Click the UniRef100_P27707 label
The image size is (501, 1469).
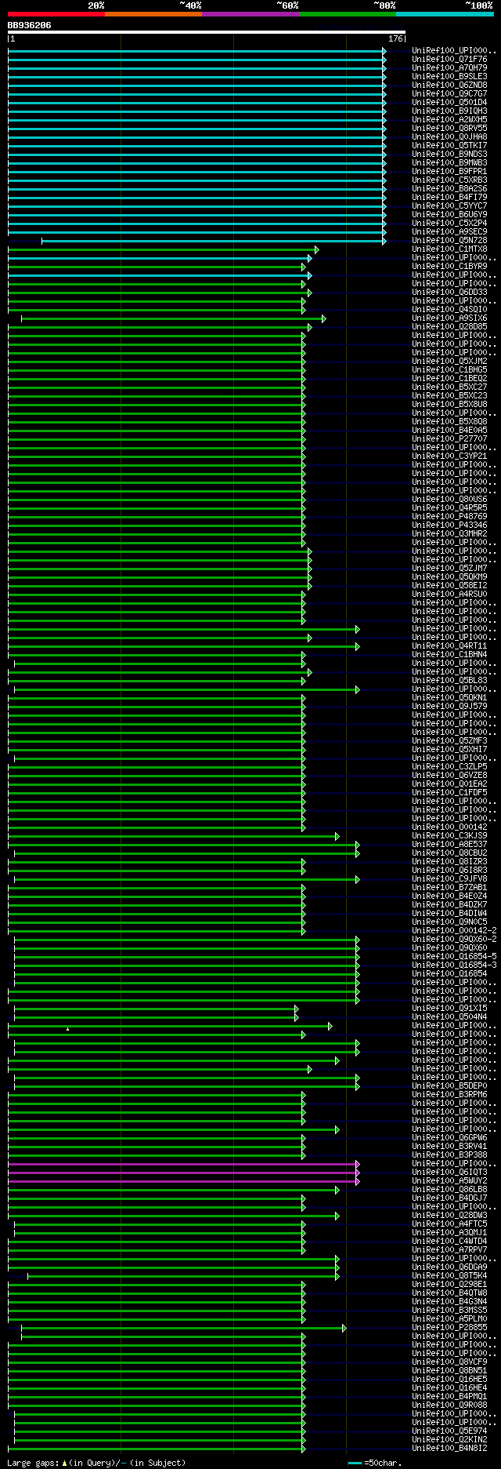pos(449,439)
